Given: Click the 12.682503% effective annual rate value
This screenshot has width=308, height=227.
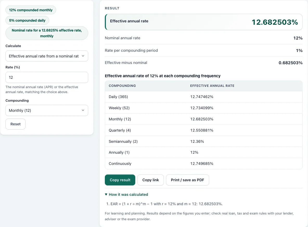Looking at the screenshot, I should (275, 22).
